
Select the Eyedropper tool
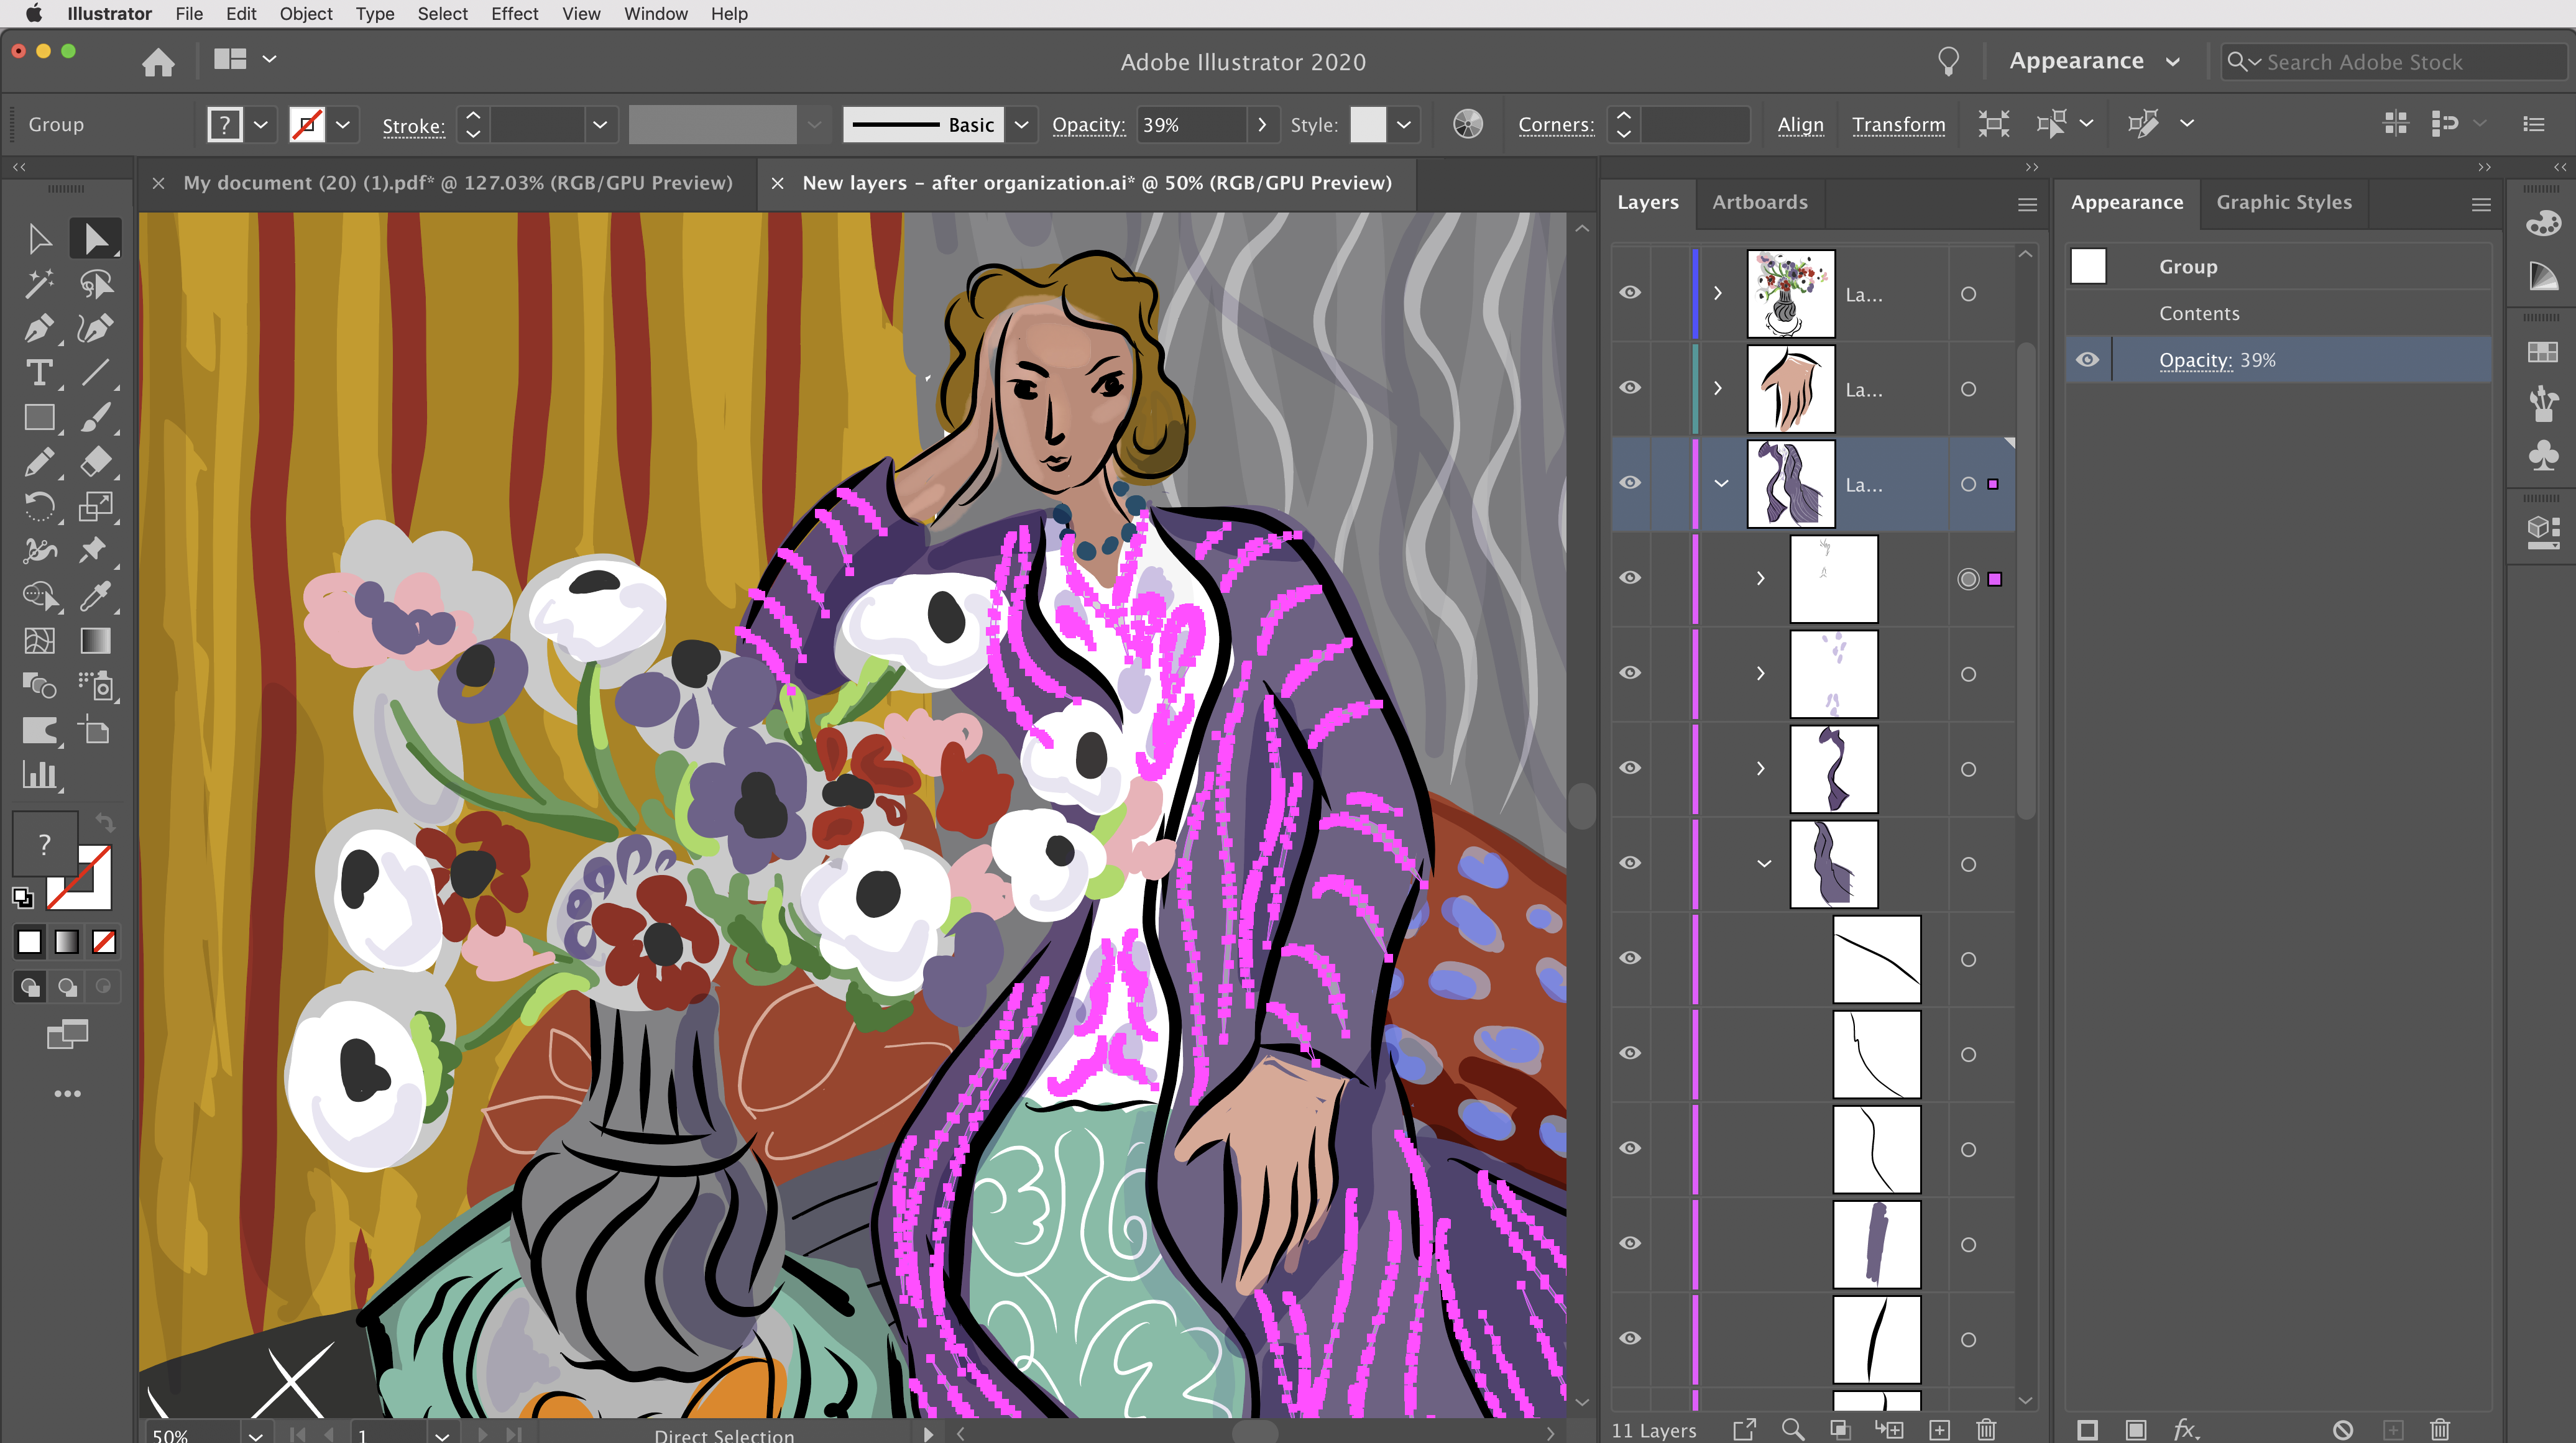click(95, 596)
